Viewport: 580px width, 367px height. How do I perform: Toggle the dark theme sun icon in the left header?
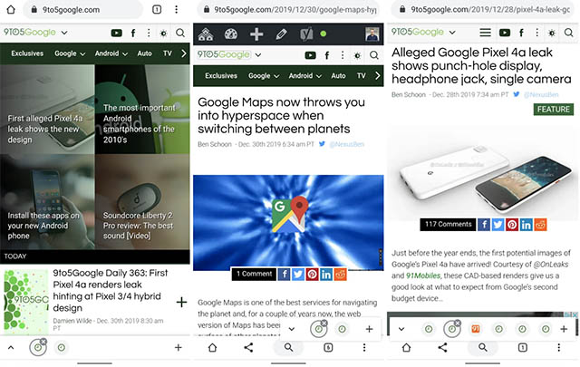pyautogui.click(x=161, y=33)
